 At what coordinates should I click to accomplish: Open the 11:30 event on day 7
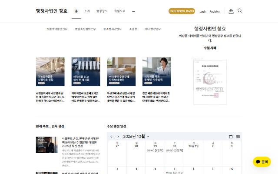tap(175, 173)
